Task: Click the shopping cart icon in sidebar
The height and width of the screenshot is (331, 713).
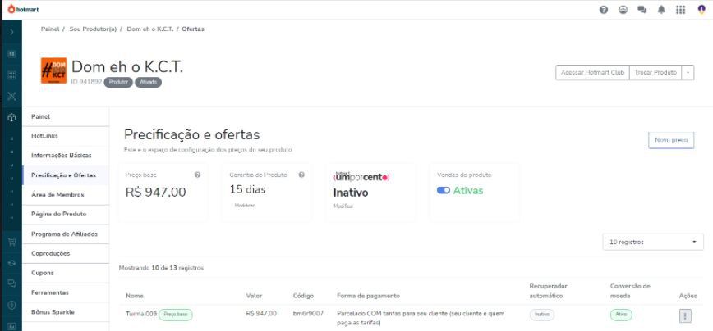Action: (x=11, y=243)
